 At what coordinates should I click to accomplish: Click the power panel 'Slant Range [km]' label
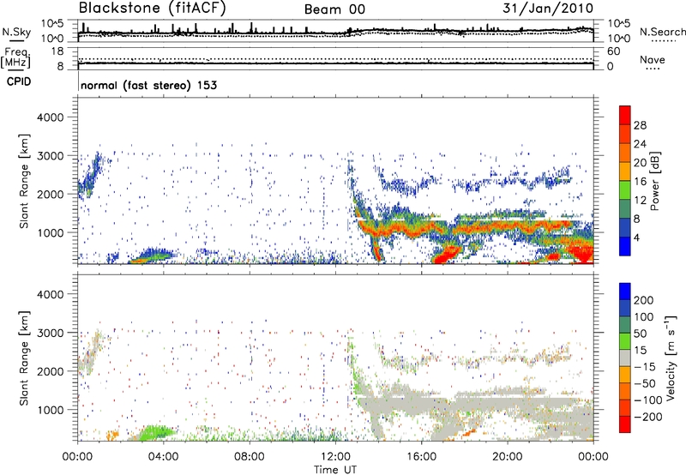click(24, 181)
